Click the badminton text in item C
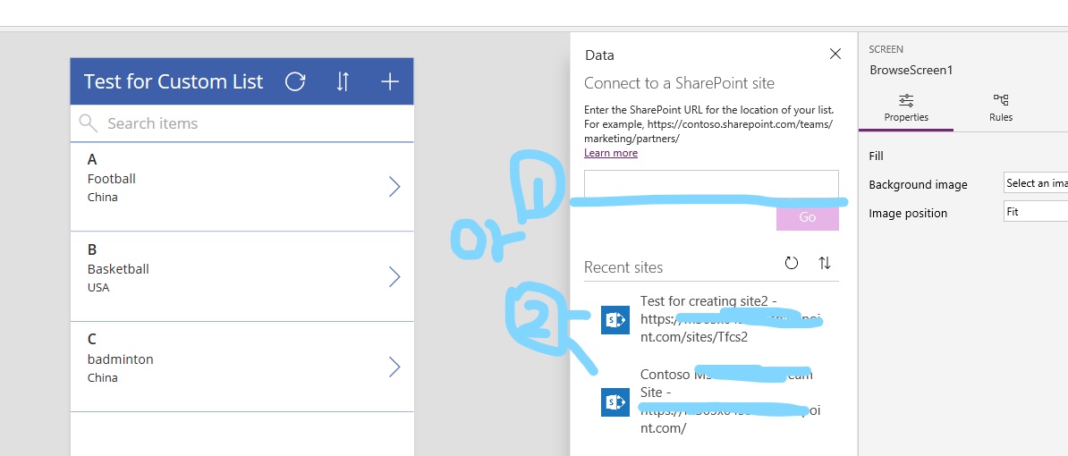The image size is (1068, 456). (x=121, y=359)
